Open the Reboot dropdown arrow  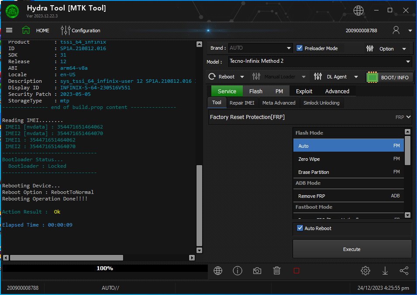click(x=242, y=77)
